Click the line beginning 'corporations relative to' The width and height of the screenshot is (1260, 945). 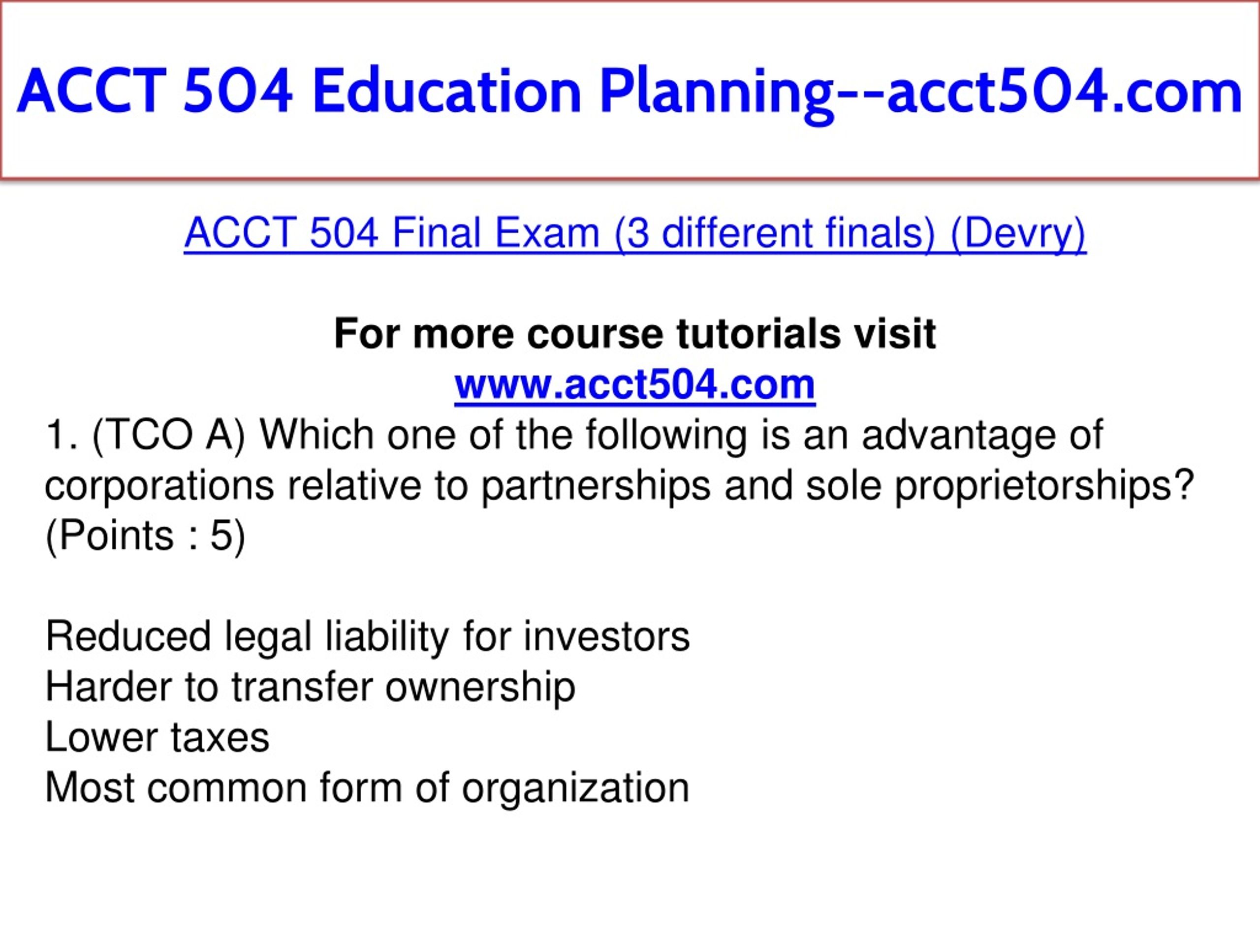pos(619,486)
